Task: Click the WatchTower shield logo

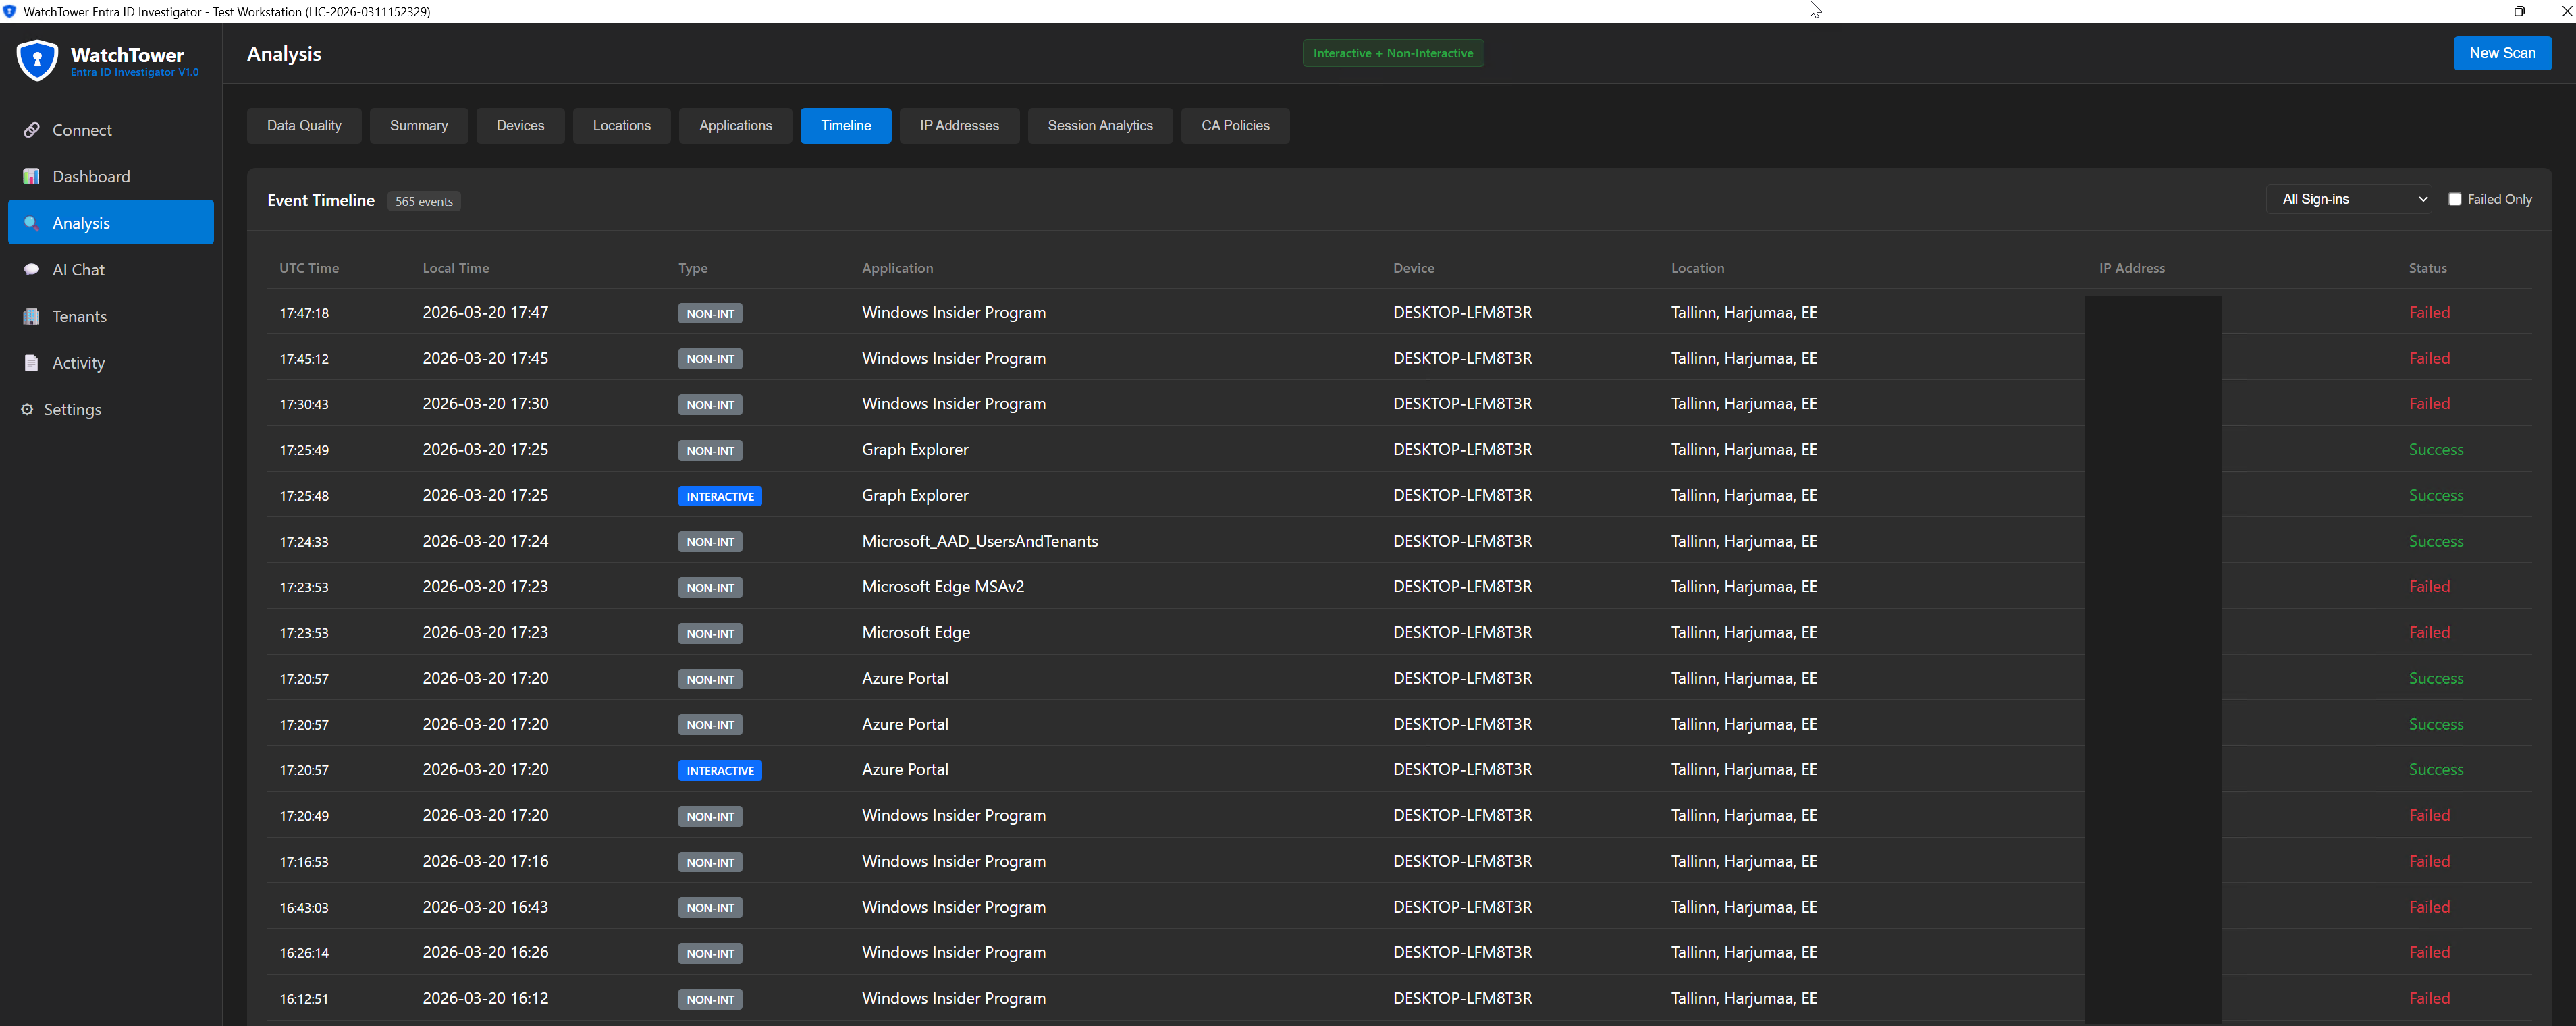Action: point(38,60)
